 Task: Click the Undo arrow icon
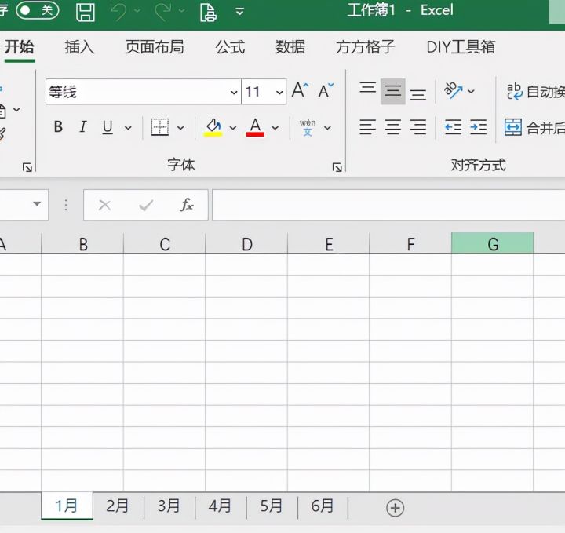coord(118,11)
